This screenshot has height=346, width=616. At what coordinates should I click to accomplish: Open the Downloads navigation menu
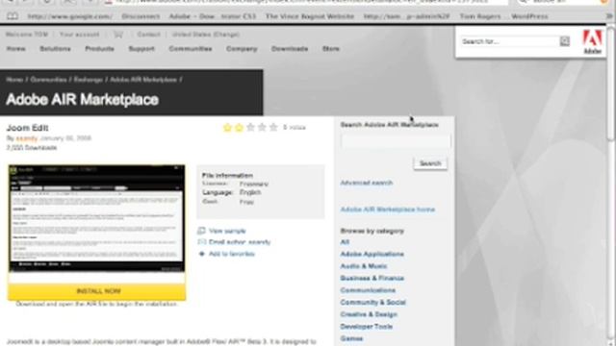[290, 49]
